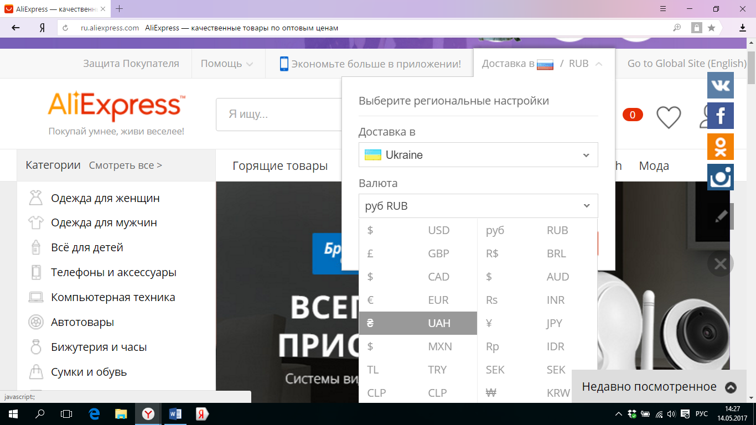Image resolution: width=756 pixels, height=425 pixels.
Task: Click bookmark star in address bar
Action: (x=711, y=28)
